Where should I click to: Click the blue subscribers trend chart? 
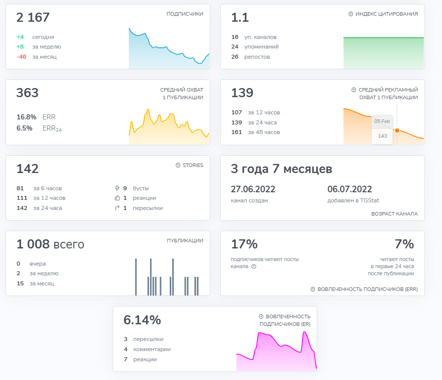pyautogui.click(x=169, y=48)
